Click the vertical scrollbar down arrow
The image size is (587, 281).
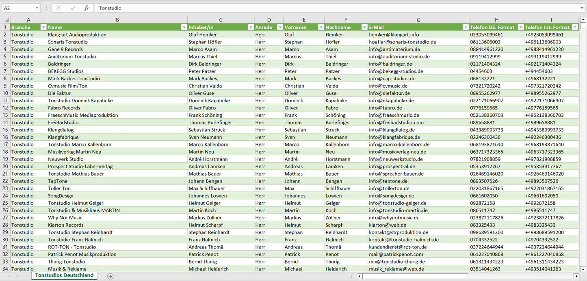[583, 268]
